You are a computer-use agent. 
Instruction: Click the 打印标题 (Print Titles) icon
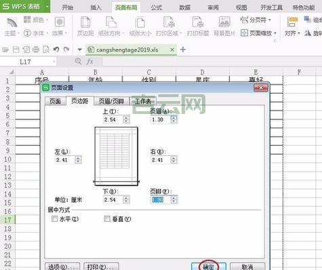coord(198,22)
